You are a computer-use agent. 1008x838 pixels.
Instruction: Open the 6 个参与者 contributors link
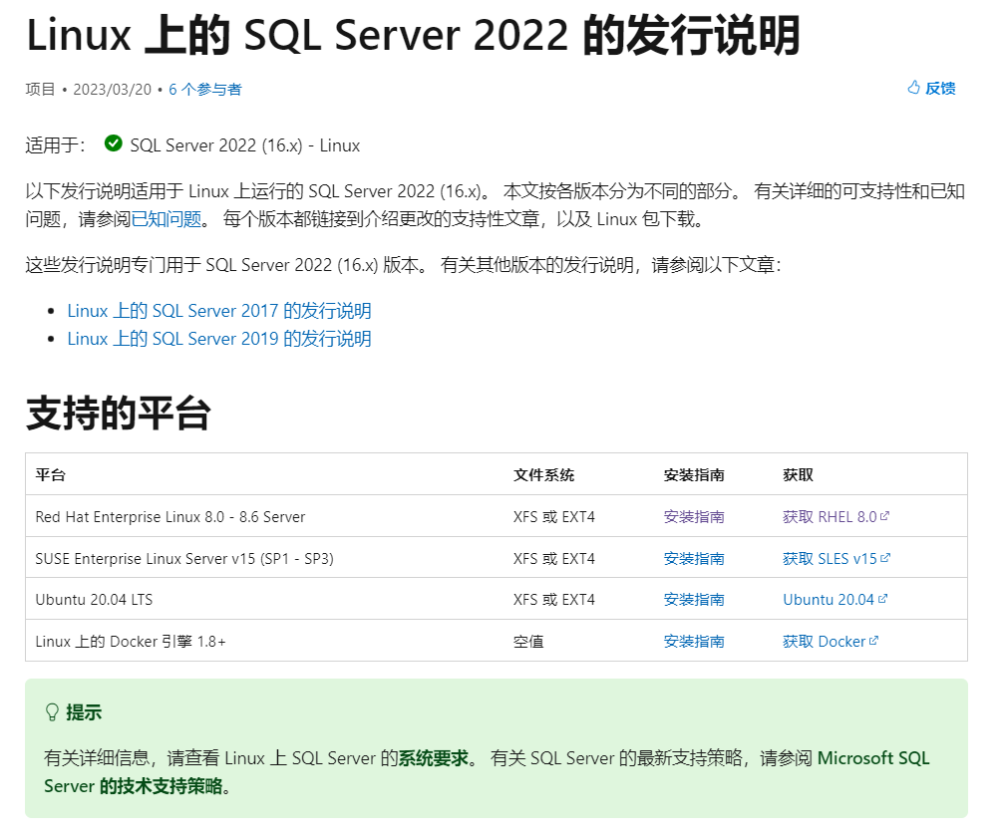coord(205,90)
